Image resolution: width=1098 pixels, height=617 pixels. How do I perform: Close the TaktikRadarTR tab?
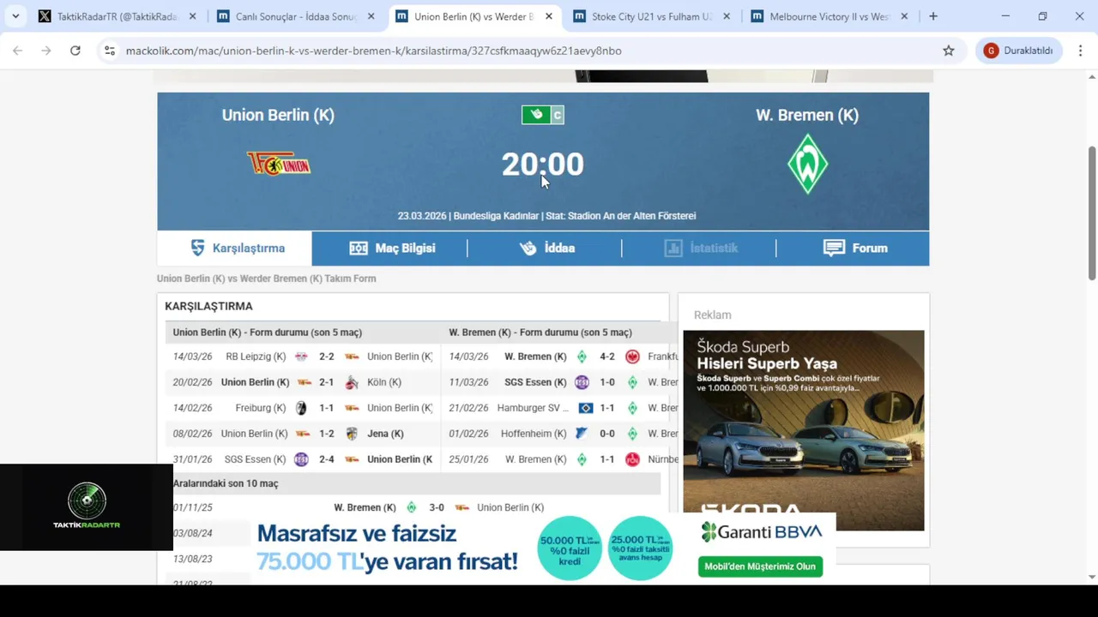[192, 16]
